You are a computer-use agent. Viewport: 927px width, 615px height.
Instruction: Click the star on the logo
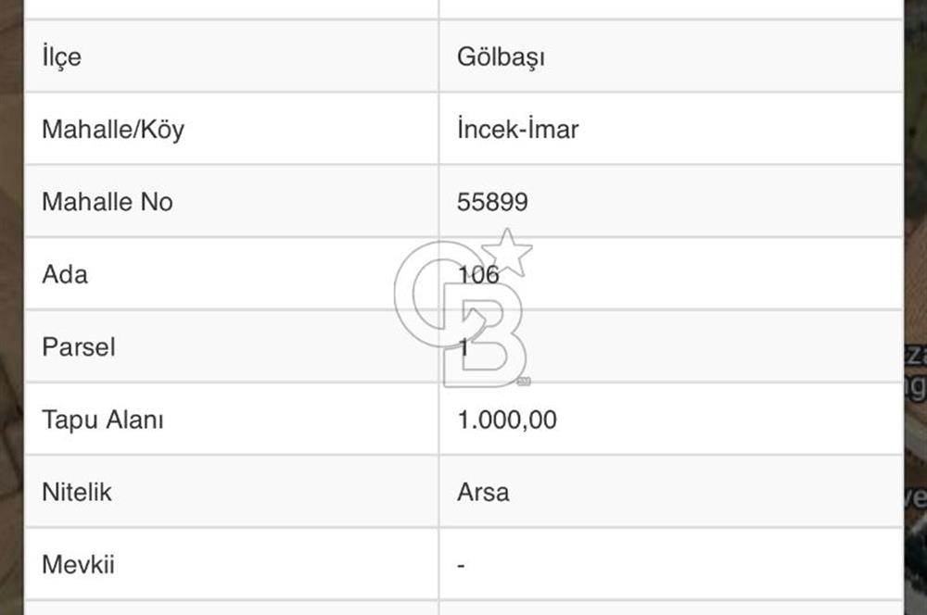[x=507, y=253]
